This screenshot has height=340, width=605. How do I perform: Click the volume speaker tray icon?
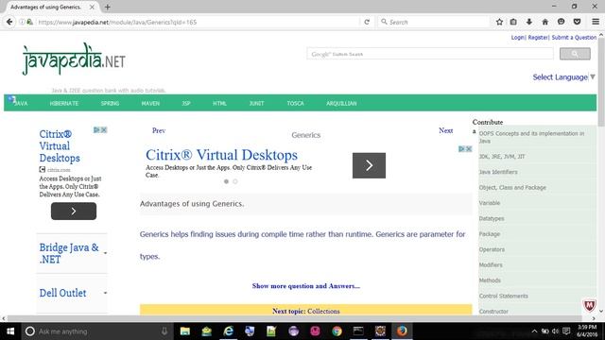pyautogui.click(x=555, y=331)
